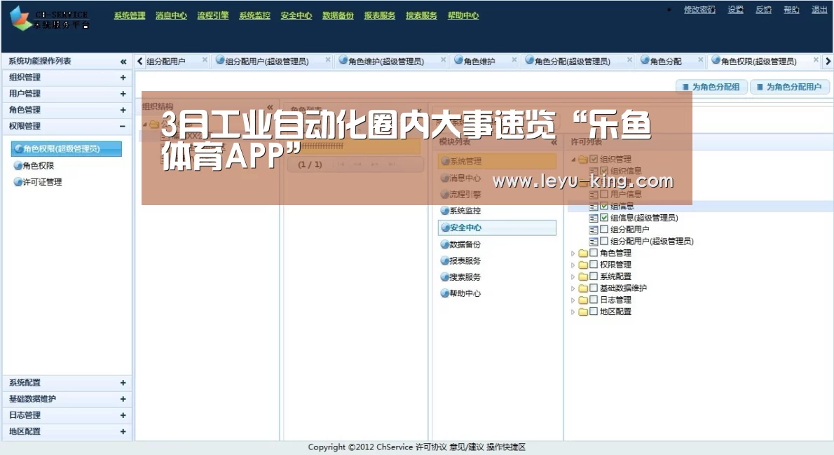Click folder icon of 系统配置 tree node
This screenshot has width=834, height=455.
pos(583,276)
